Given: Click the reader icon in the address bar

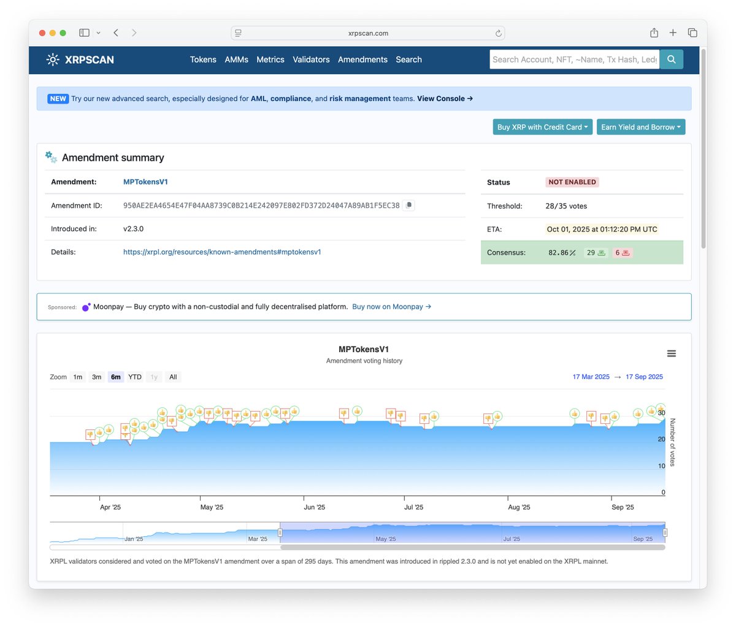Looking at the screenshot, I should tap(238, 33).
